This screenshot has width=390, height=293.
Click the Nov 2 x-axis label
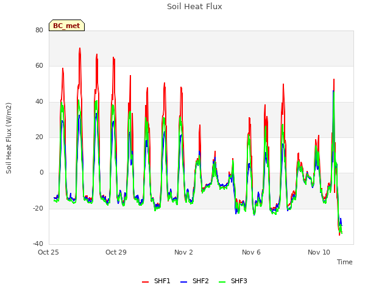[x=183, y=252]
